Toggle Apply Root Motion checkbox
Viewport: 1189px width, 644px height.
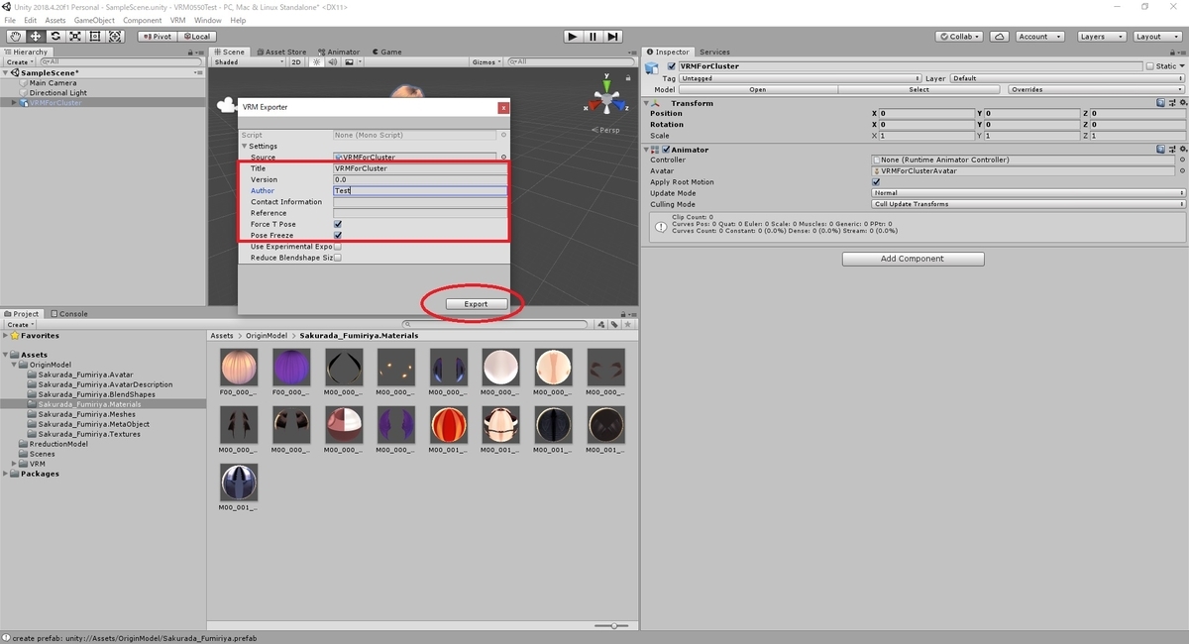[x=876, y=182]
